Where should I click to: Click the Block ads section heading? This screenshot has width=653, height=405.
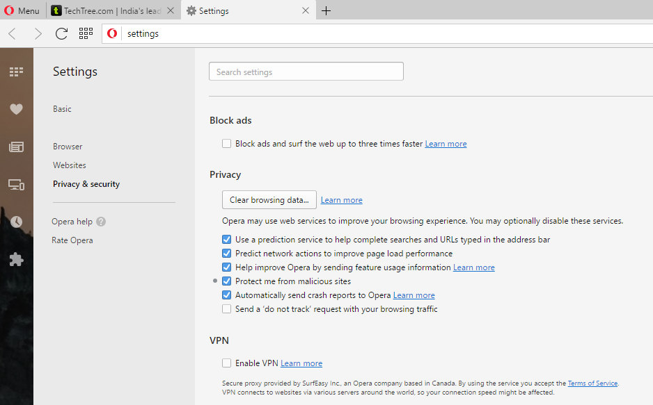tap(230, 120)
